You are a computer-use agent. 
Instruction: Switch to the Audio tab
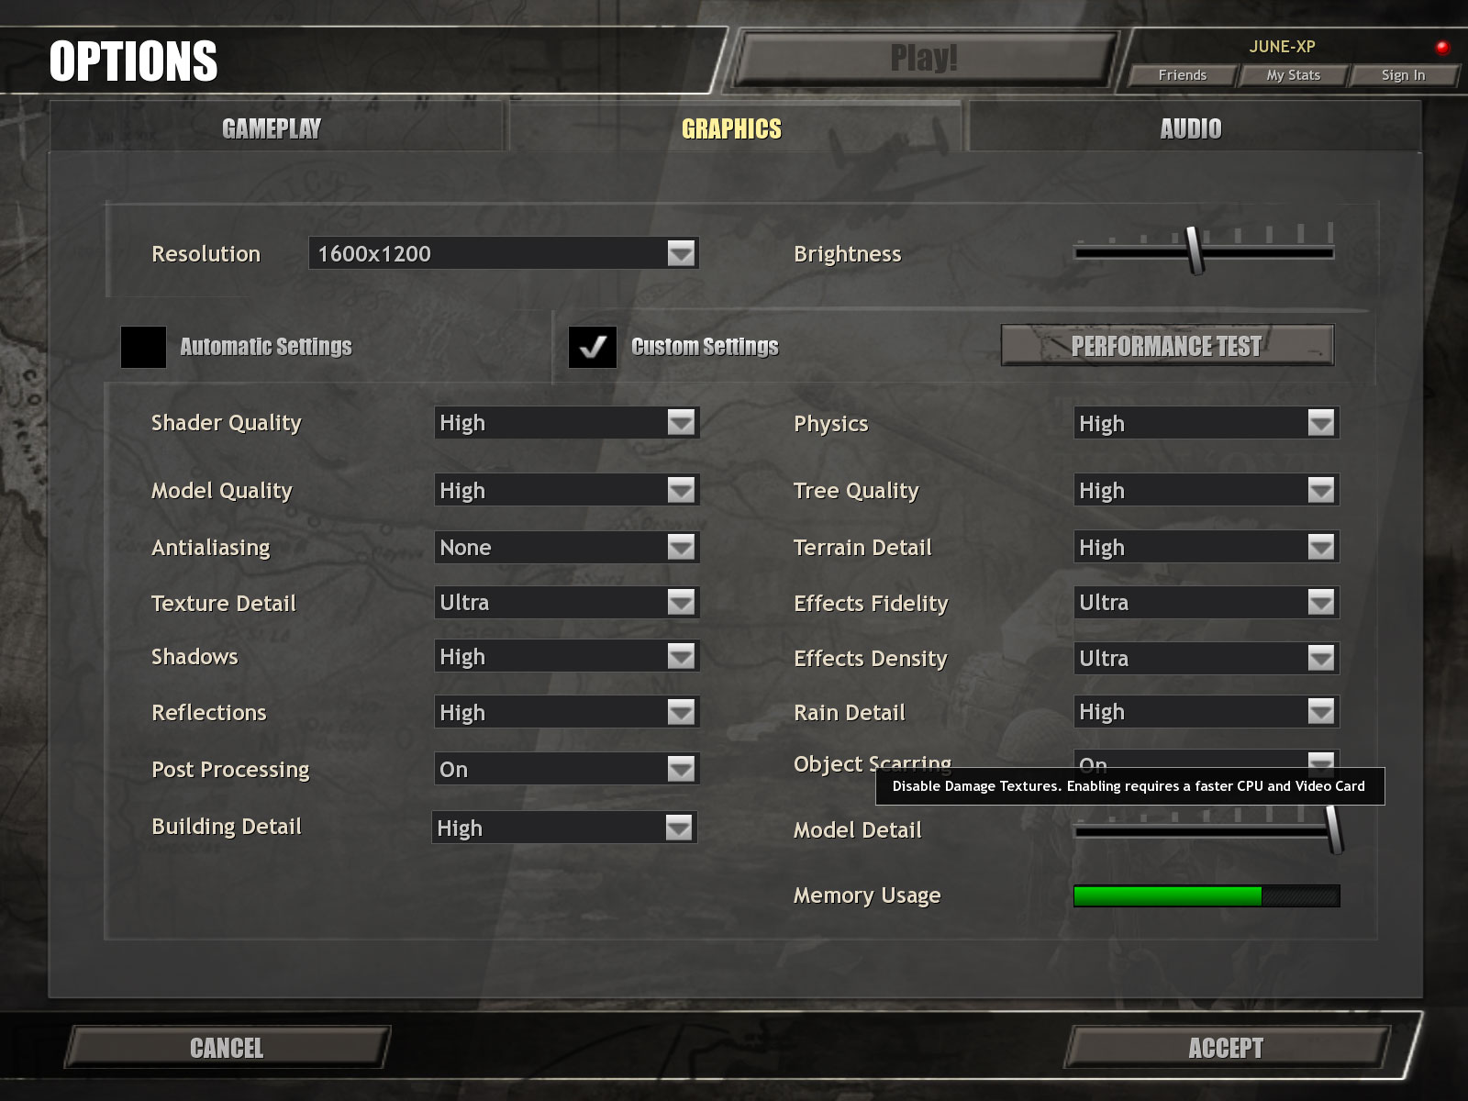point(1191,128)
